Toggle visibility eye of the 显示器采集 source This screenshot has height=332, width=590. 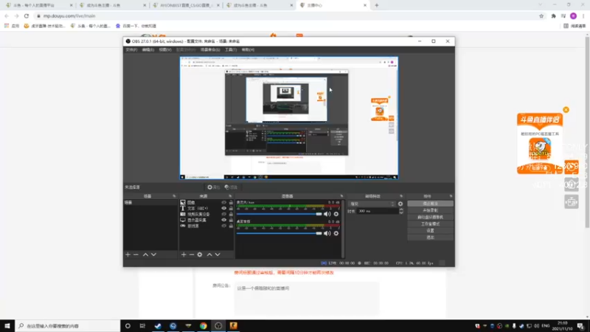(224, 220)
